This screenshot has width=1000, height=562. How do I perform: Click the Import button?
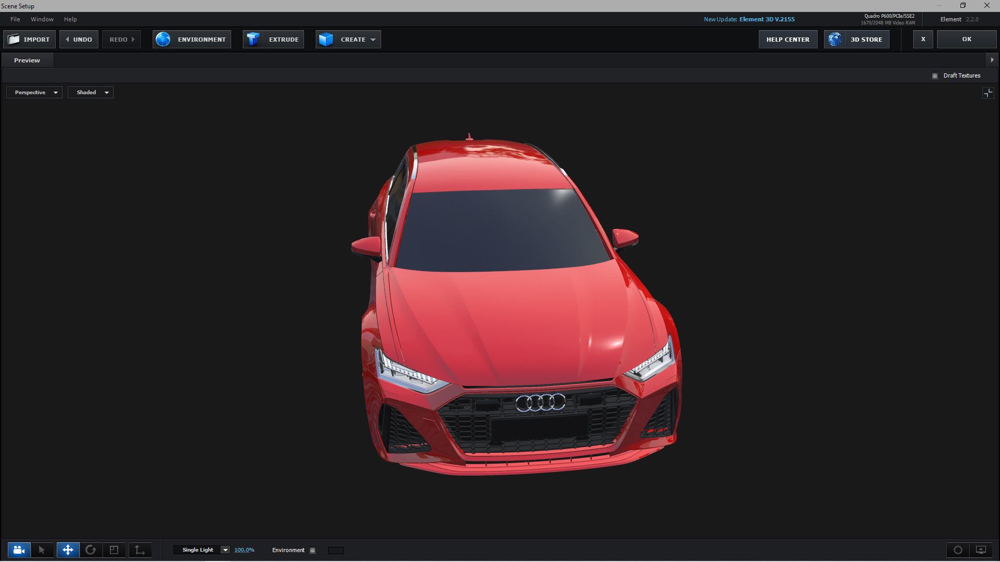coord(29,40)
